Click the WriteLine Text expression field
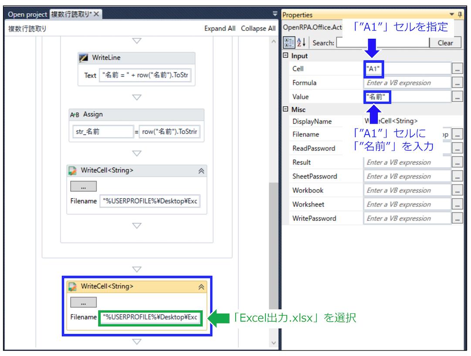 click(145, 75)
